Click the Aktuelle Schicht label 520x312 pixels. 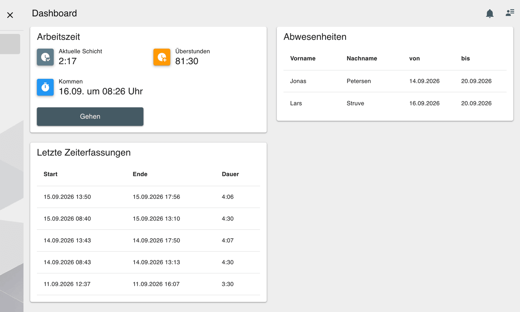pyautogui.click(x=81, y=51)
